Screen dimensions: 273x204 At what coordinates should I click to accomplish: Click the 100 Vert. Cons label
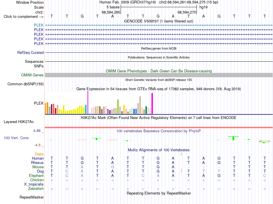pos(16,138)
